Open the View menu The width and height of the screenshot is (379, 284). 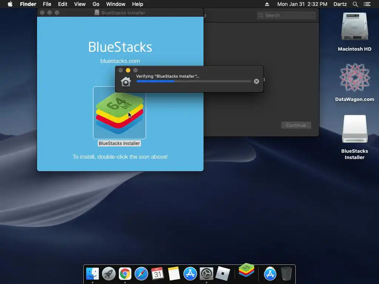click(x=80, y=4)
